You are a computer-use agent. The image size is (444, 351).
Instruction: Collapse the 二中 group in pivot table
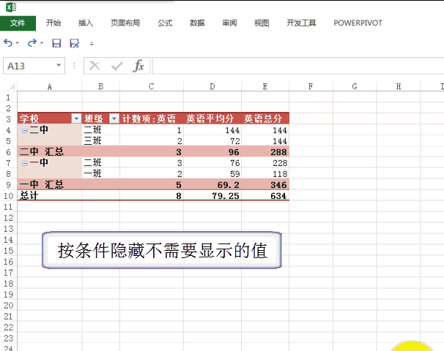click(x=25, y=130)
